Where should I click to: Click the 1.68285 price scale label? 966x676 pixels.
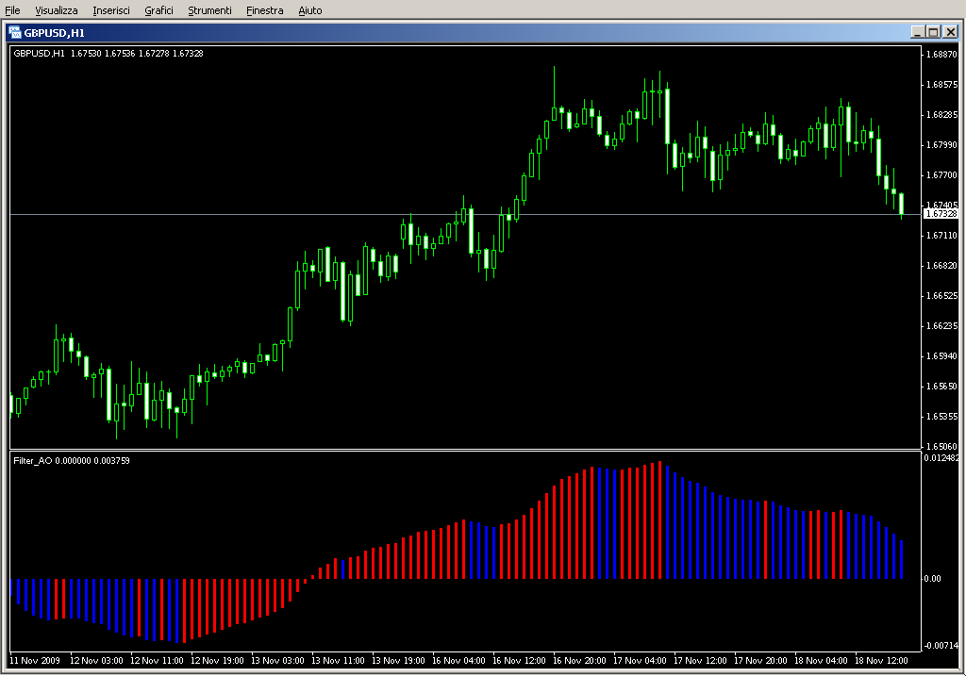point(941,114)
